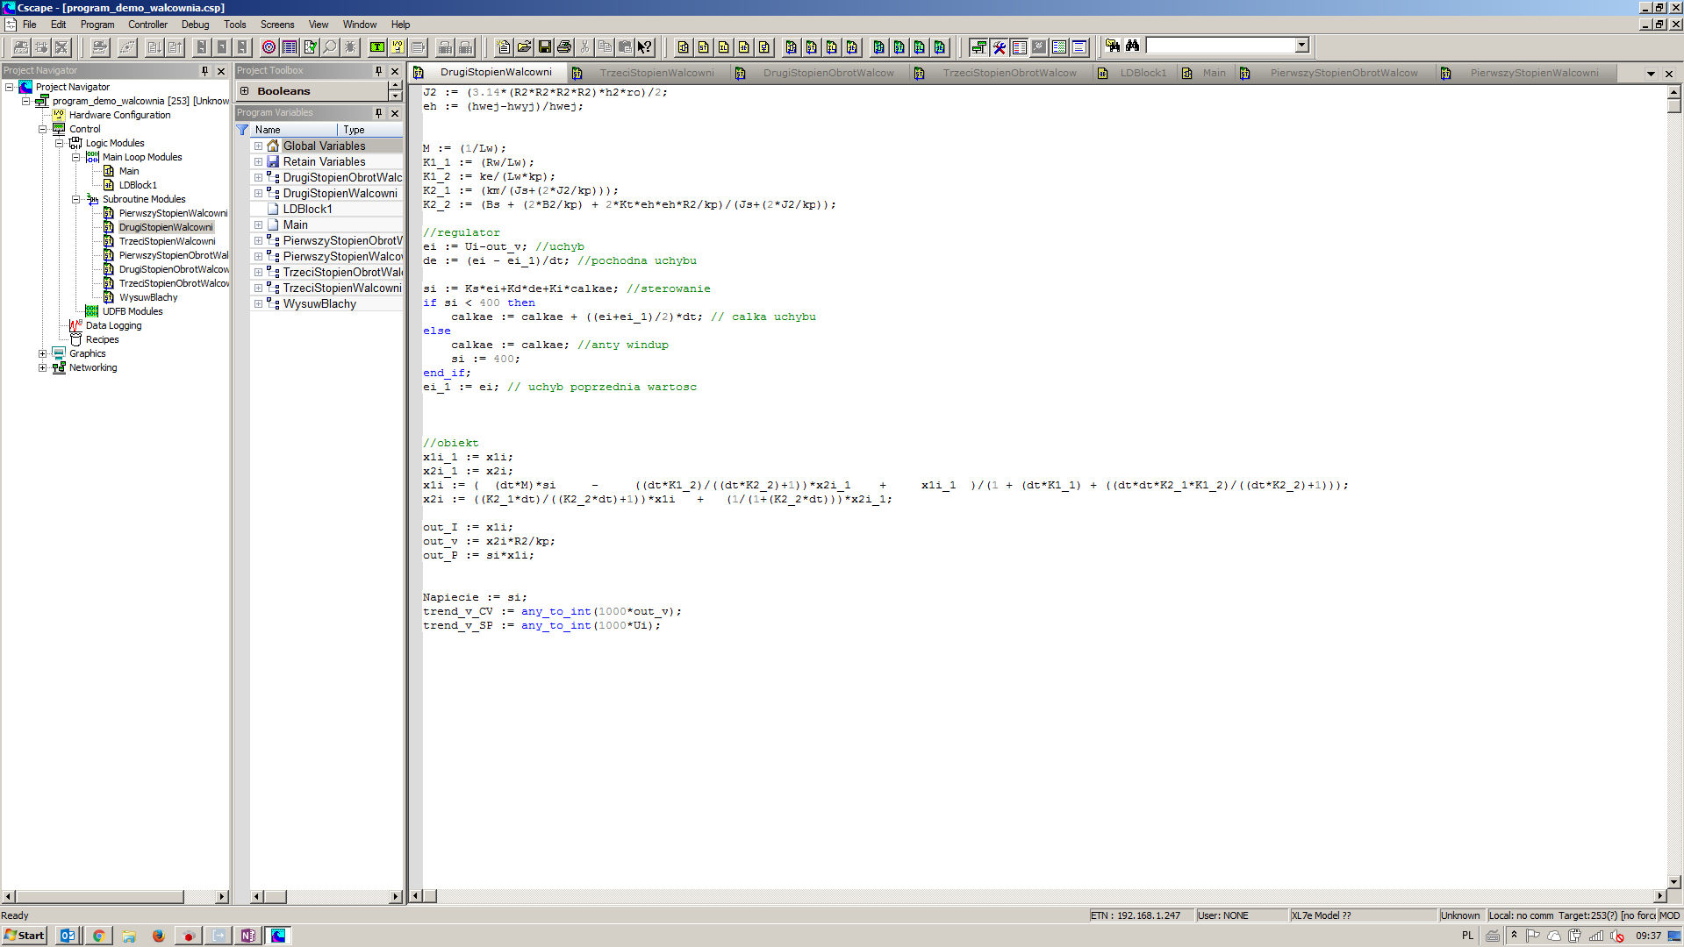Viewport: 1684px width, 947px height.
Task: Select WysuwBlachy in Project Navigator
Action: 148,298
